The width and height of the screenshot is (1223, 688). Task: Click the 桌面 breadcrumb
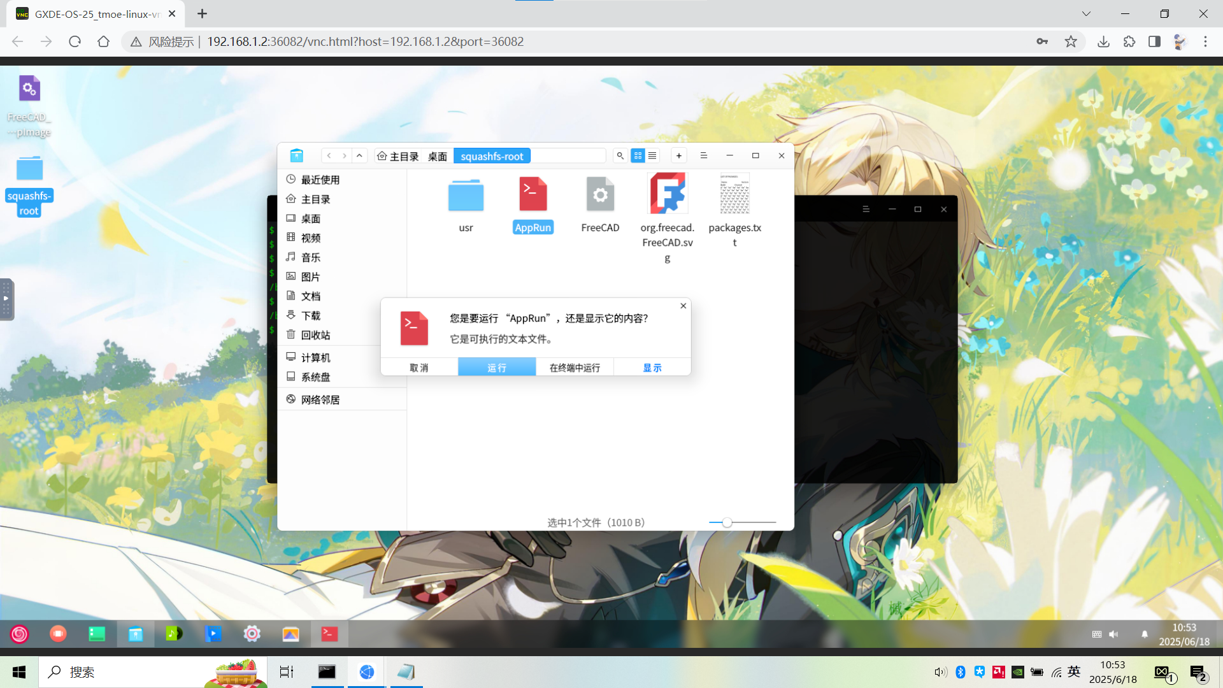point(438,156)
